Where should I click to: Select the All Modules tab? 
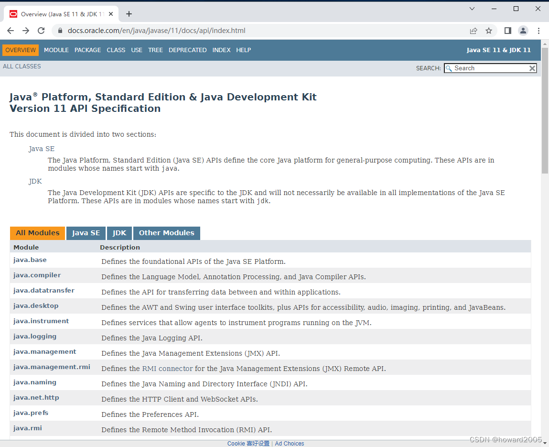[x=37, y=233]
